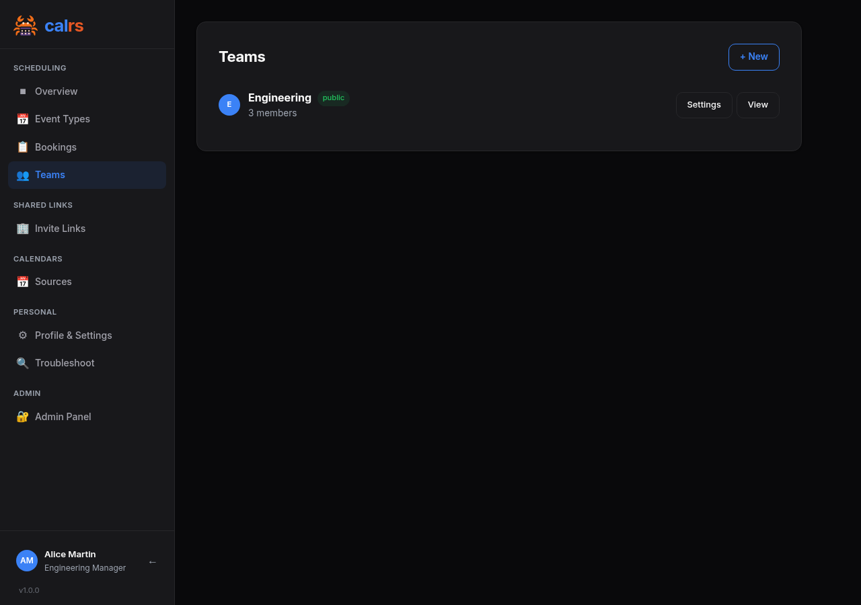View the Engineering team page
Screen dimensions: 861x605
[x=757, y=105]
